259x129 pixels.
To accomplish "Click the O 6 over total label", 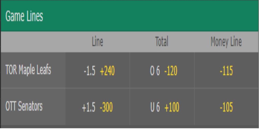I will pos(155,71).
